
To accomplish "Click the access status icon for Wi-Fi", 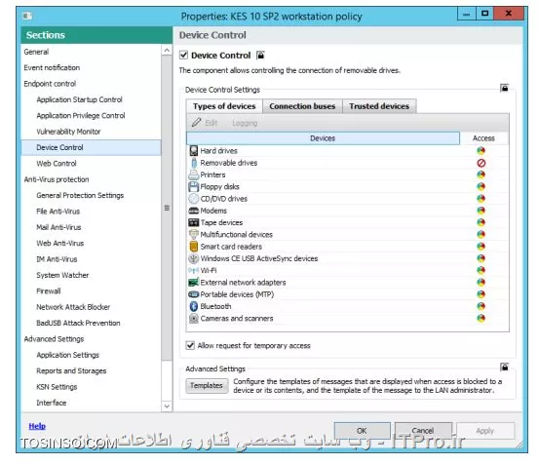I will 481,270.
